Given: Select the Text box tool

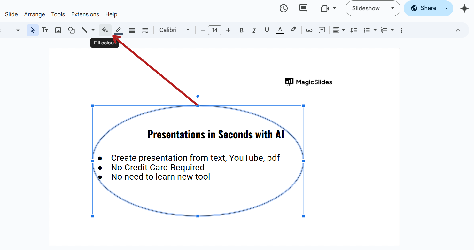Looking at the screenshot, I should (x=45, y=30).
